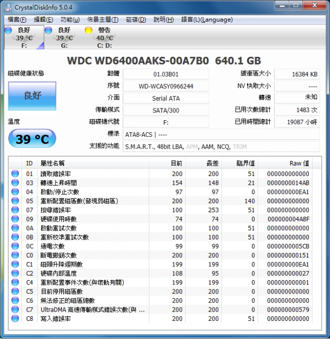This screenshot has height=339, width=330.
Task: Open the 編輯(E) menu
Action: pos(43,20)
